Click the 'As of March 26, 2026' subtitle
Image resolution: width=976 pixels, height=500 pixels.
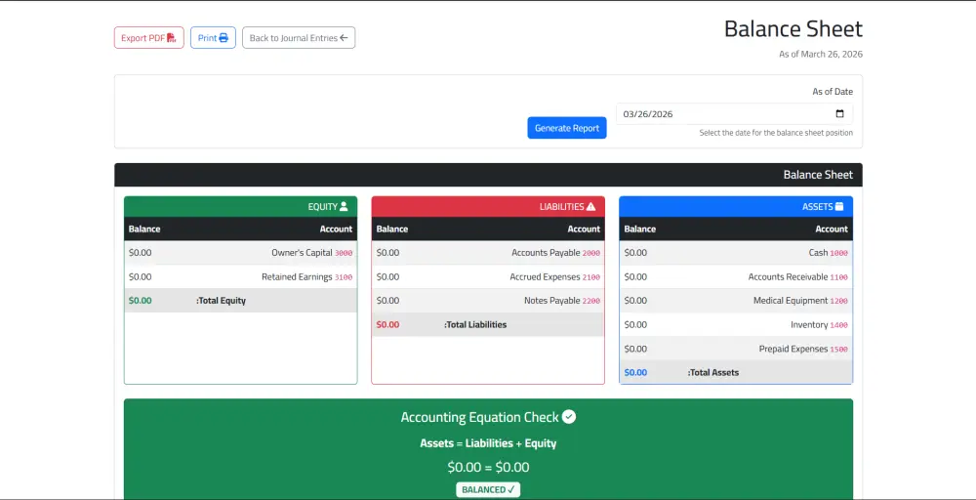[x=821, y=54]
